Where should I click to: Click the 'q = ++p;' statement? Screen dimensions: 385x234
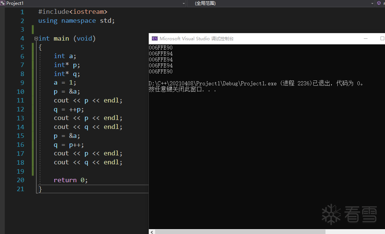pos(69,110)
